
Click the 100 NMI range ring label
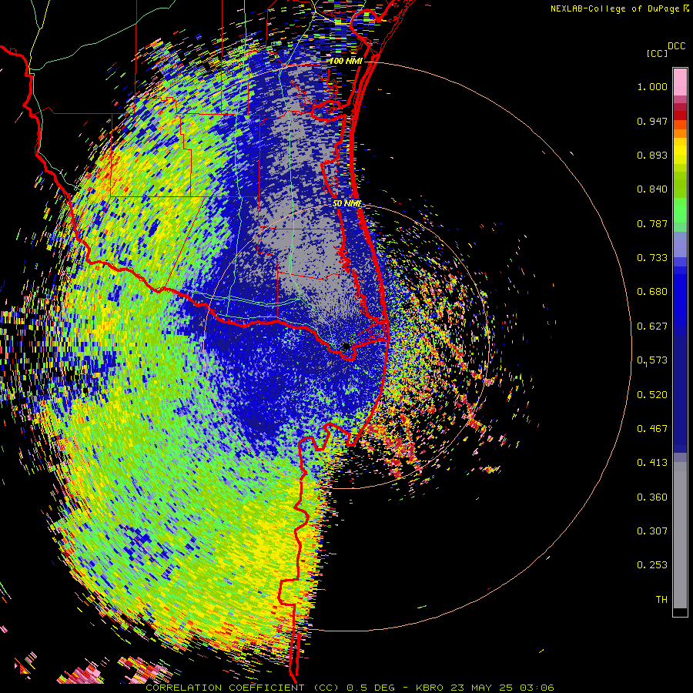(346, 61)
